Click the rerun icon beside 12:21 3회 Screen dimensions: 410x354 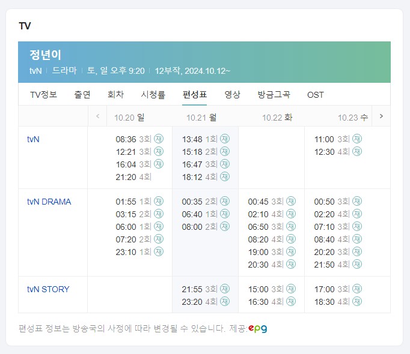click(x=159, y=151)
